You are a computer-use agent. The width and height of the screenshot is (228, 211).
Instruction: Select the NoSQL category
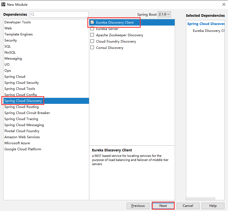tap(46, 52)
